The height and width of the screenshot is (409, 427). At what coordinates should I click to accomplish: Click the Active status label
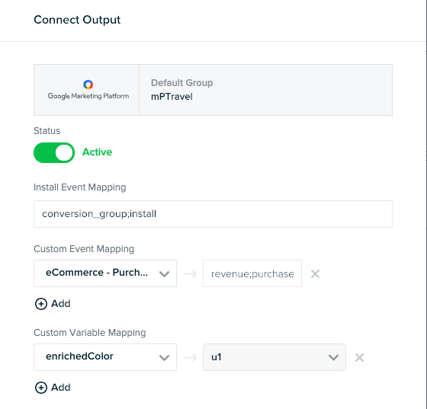[97, 152]
